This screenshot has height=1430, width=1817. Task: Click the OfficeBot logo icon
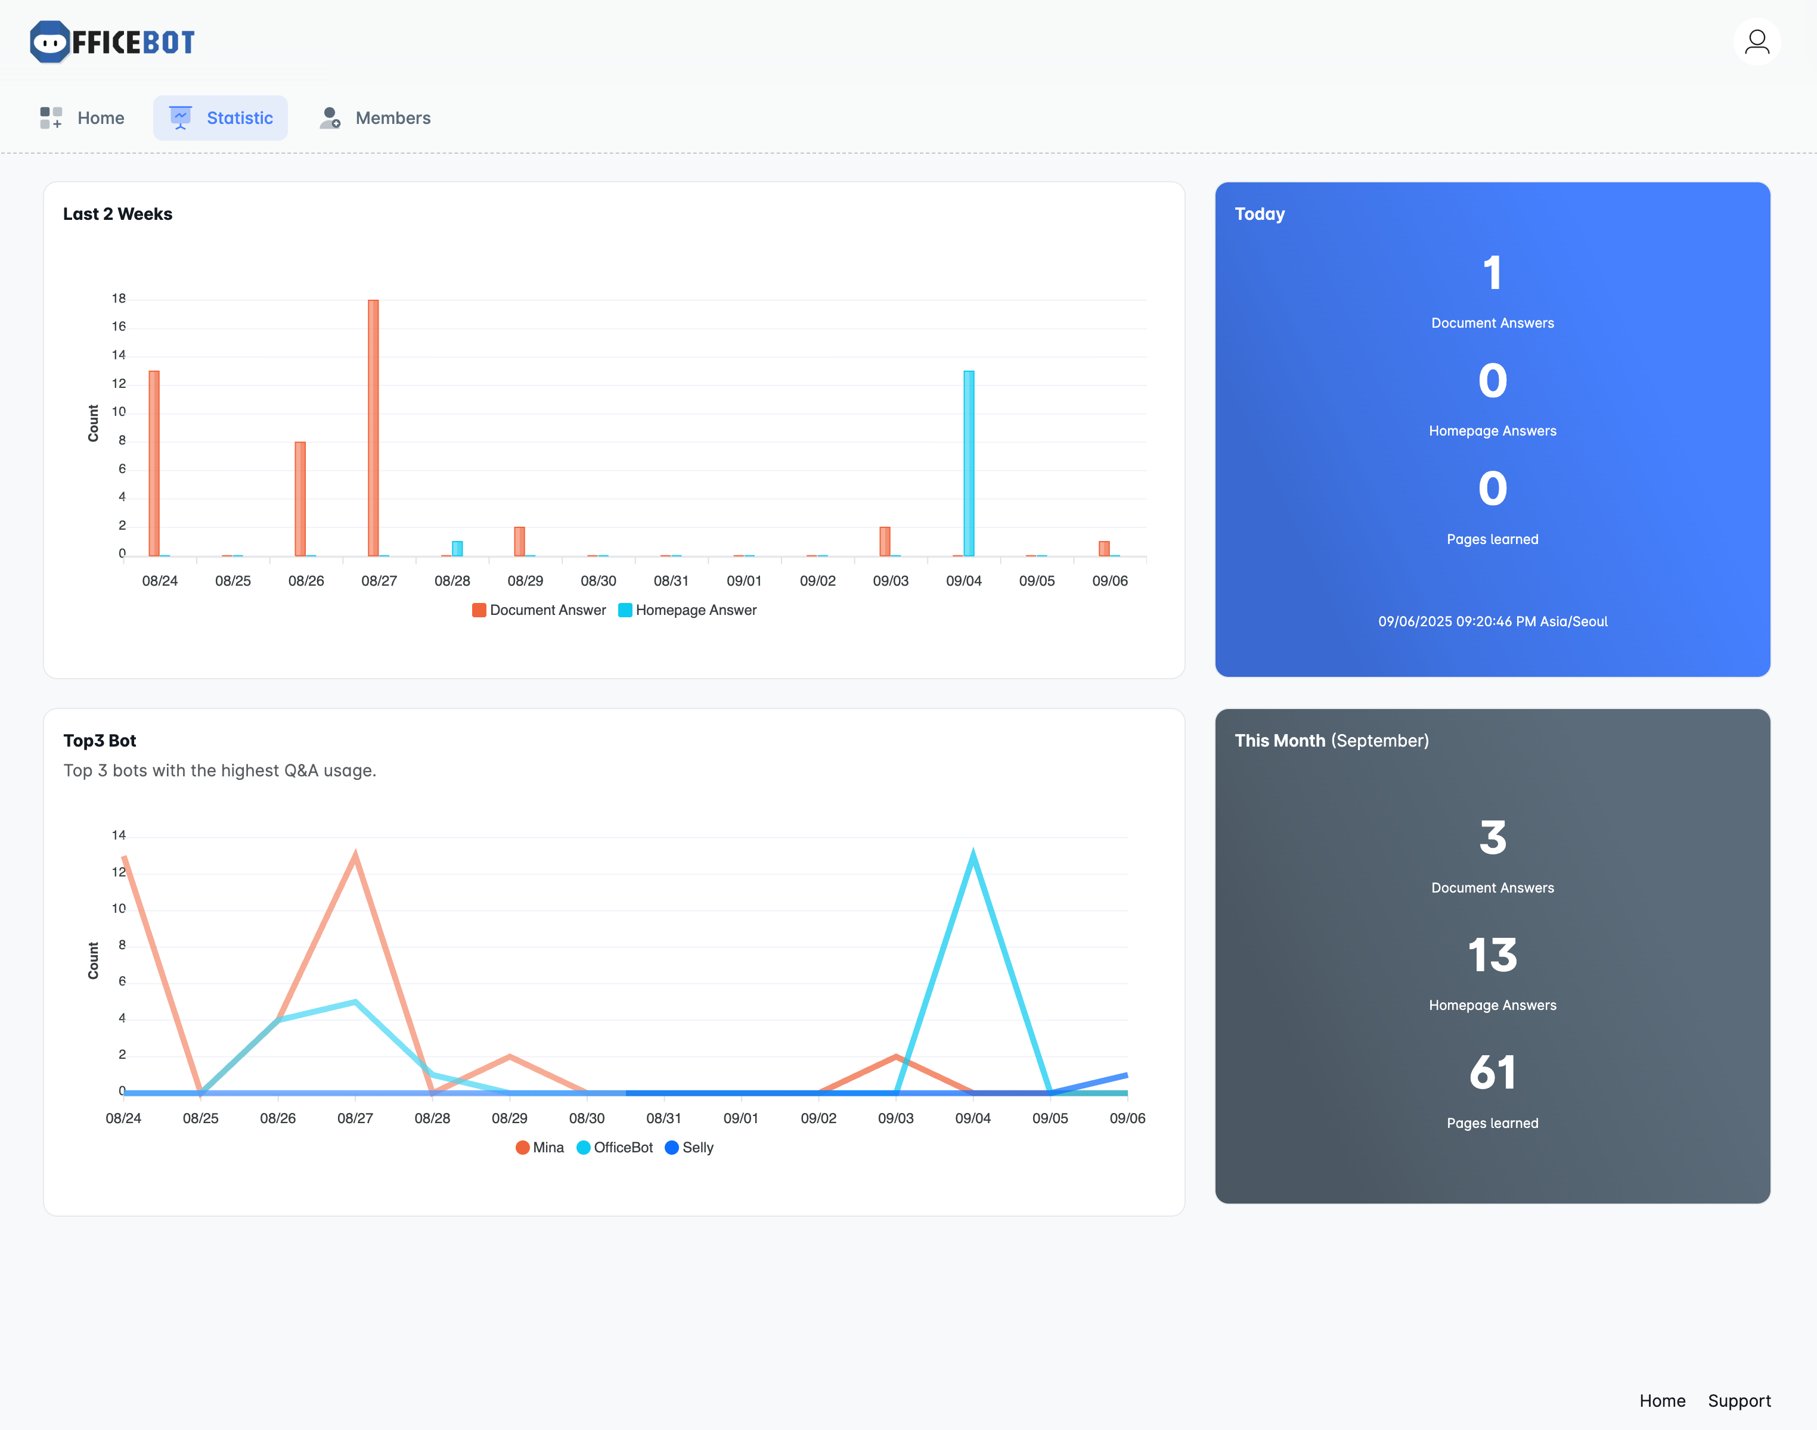49,42
